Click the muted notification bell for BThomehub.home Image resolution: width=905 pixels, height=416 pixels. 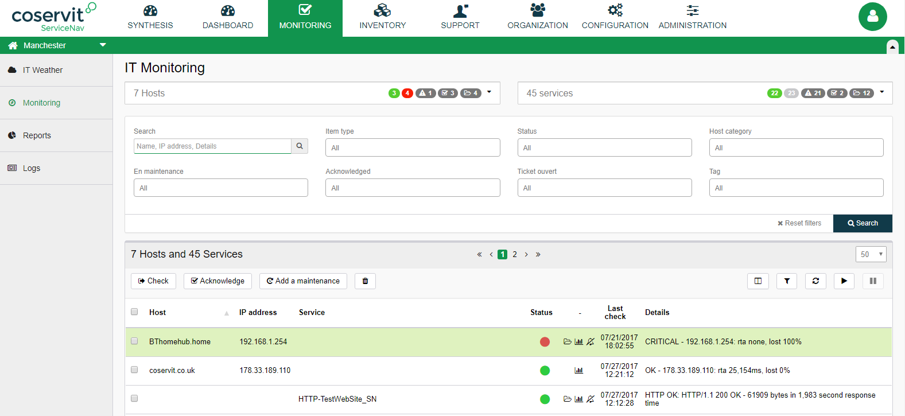pos(590,341)
